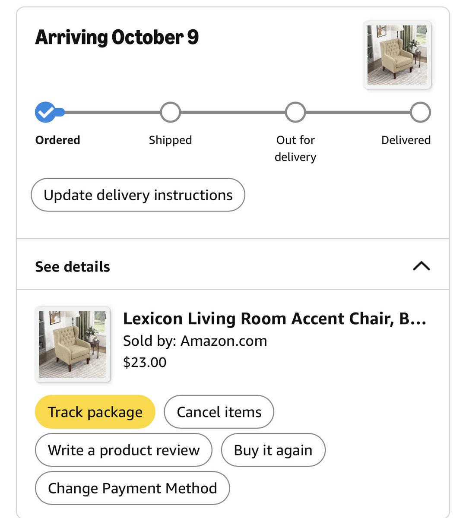Click the Delivered progress circle
The width and height of the screenshot is (466, 518).
coord(420,112)
